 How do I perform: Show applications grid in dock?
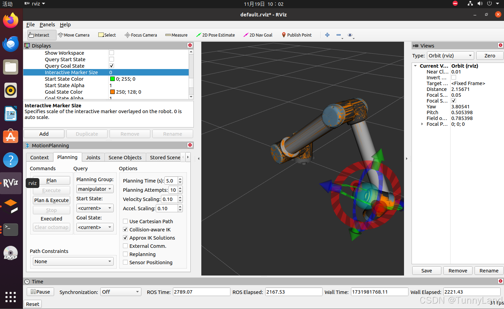(11, 297)
